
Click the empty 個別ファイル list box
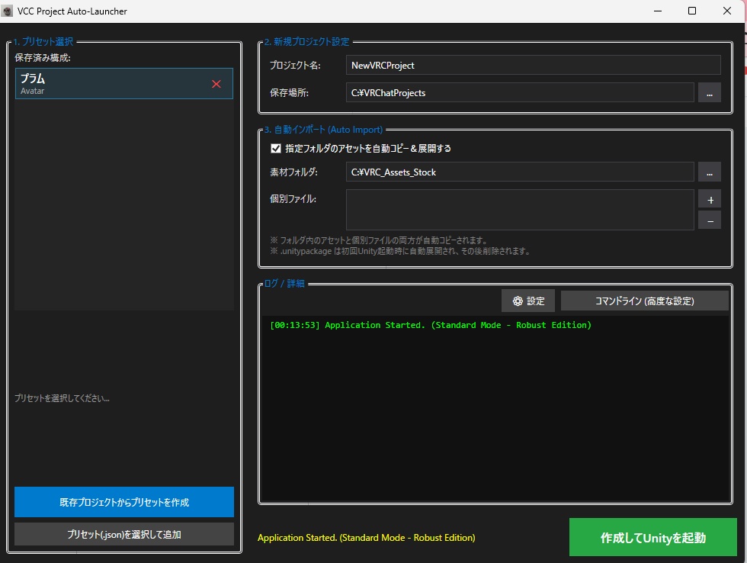pyautogui.click(x=521, y=209)
